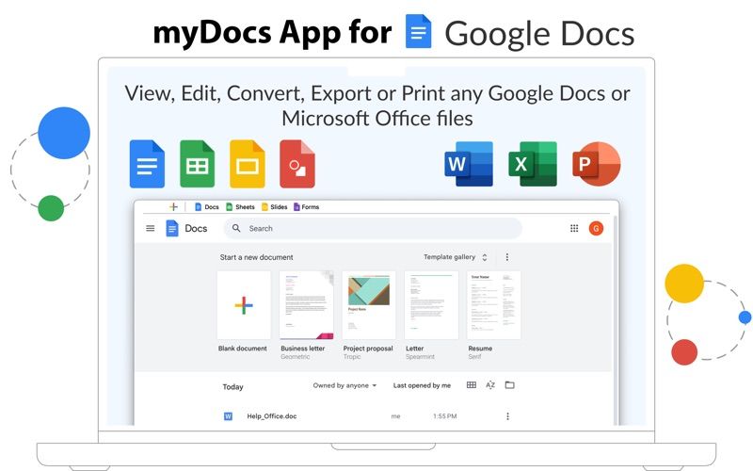Click the Microsoft Excel icon
This screenshot has width=753, height=471.
click(x=533, y=164)
